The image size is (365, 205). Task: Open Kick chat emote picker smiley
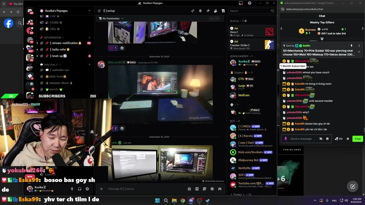point(327,139)
